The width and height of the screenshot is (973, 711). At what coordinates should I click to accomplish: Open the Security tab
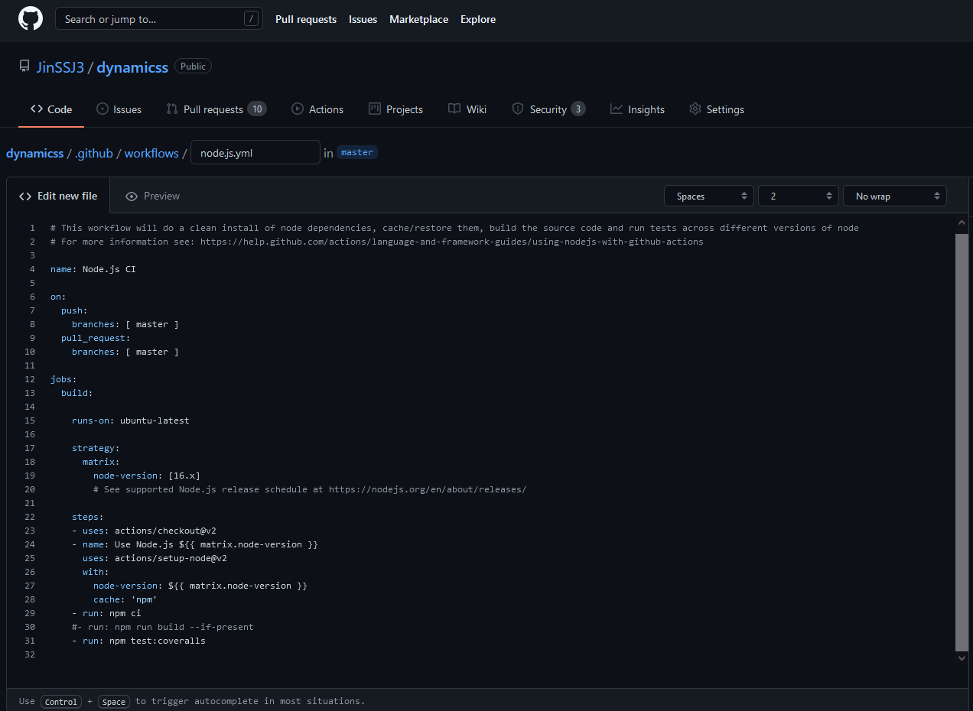[548, 109]
